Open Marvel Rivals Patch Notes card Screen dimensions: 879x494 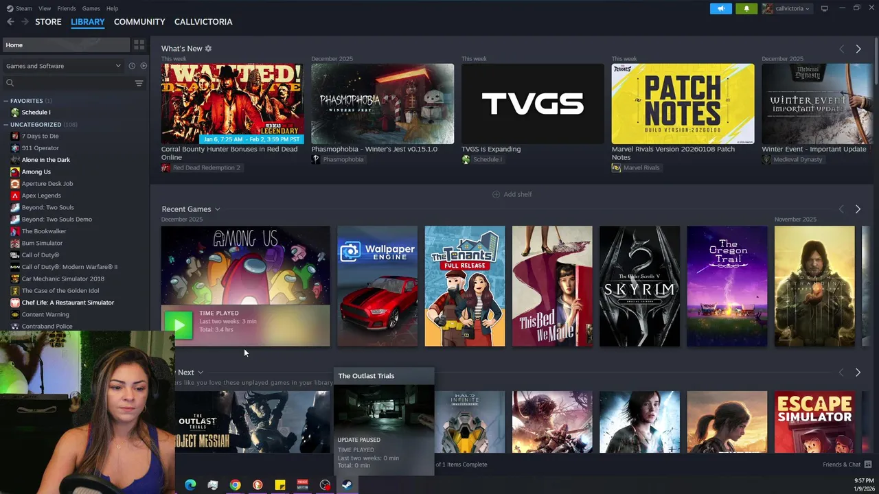[683, 104]
